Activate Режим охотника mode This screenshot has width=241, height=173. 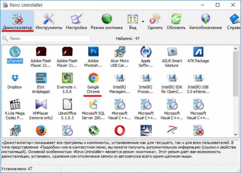[x=107, y=21]
